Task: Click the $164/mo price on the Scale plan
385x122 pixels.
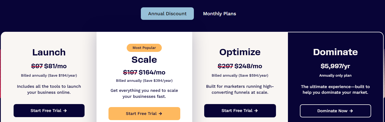Action: tap(152, 72)
